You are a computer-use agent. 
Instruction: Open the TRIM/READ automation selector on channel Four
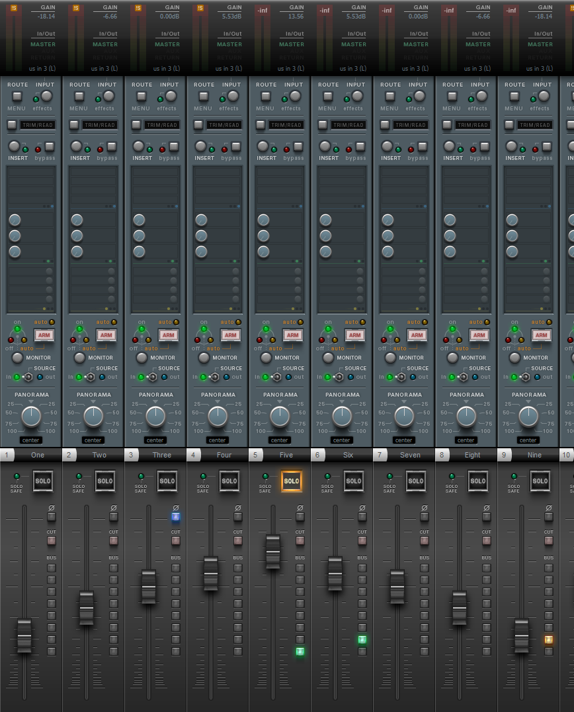pos(225,125)
